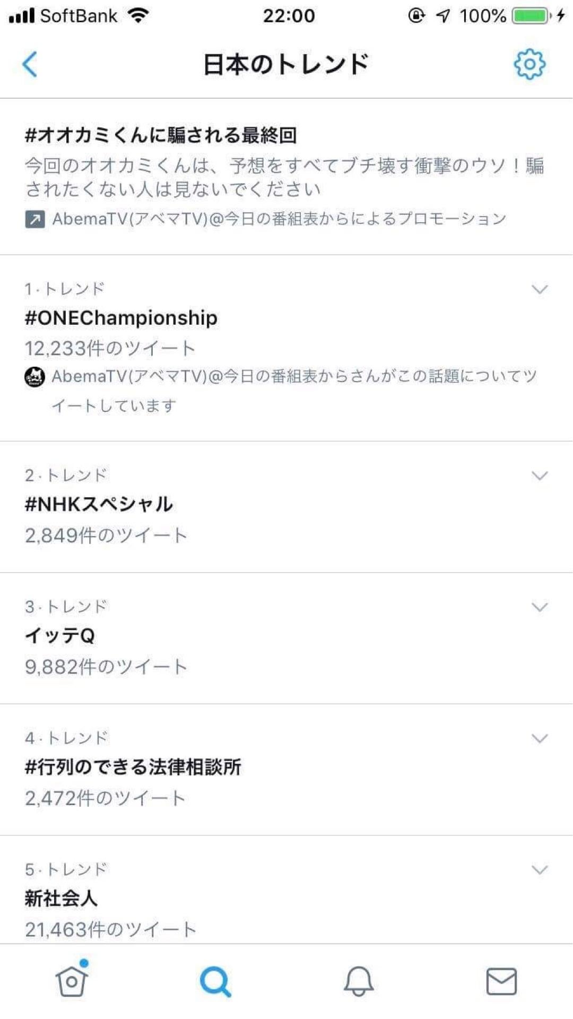This screenshot has height=1019, width=573.
Task: Expand options for #行列のできる法律相談所 trend
Action: 540,738
